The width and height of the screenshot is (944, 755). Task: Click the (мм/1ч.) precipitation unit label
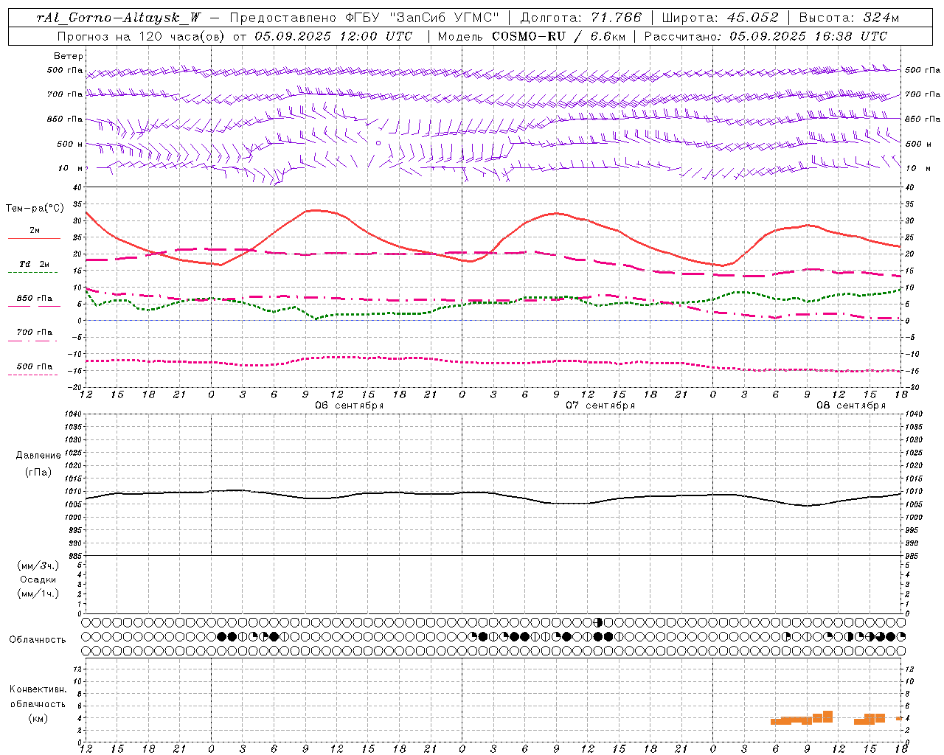coord(38,594)
